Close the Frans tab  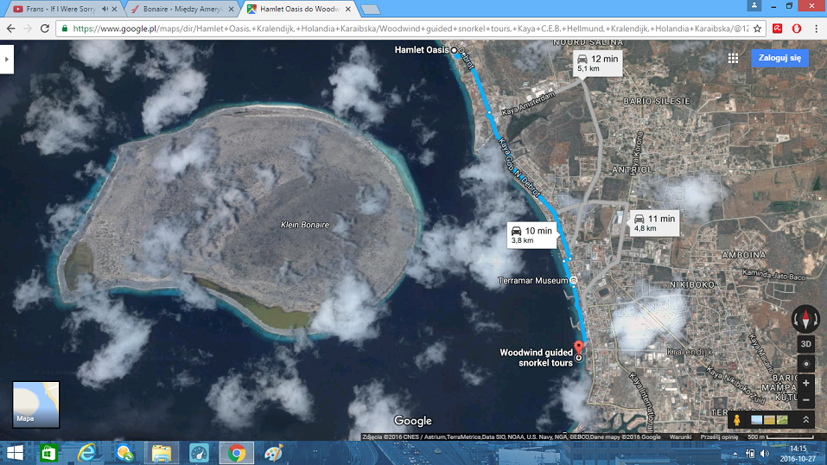pos(114,9)
